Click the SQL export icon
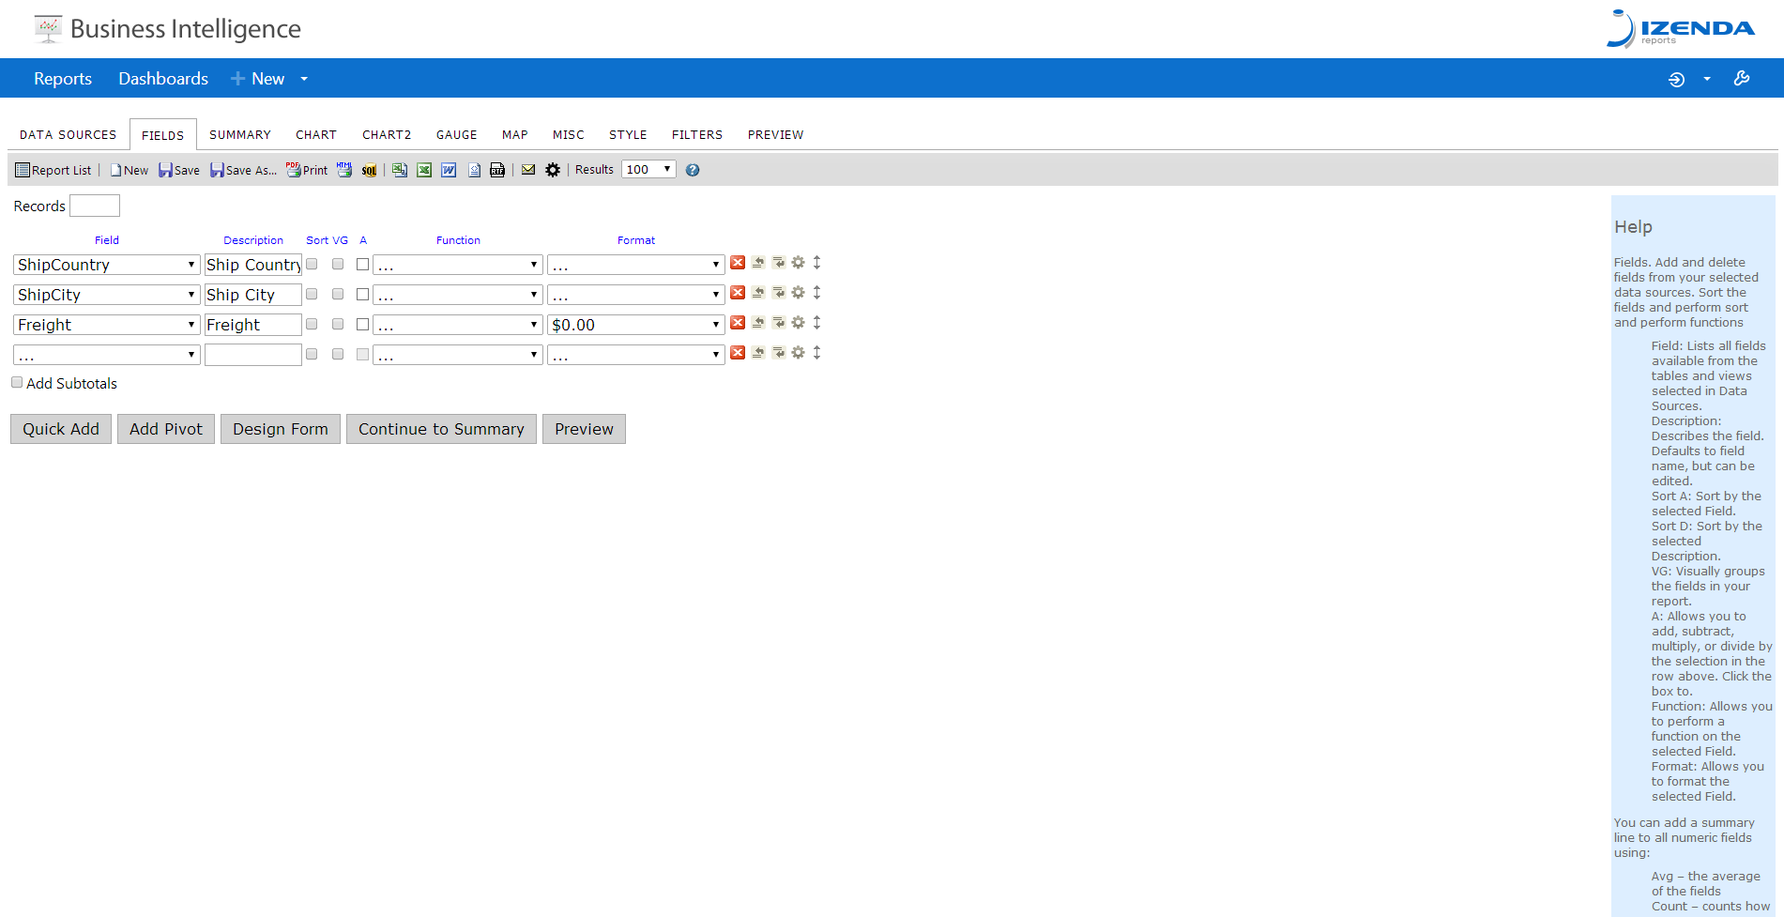 pyautogui.click(x=369, y=170)
